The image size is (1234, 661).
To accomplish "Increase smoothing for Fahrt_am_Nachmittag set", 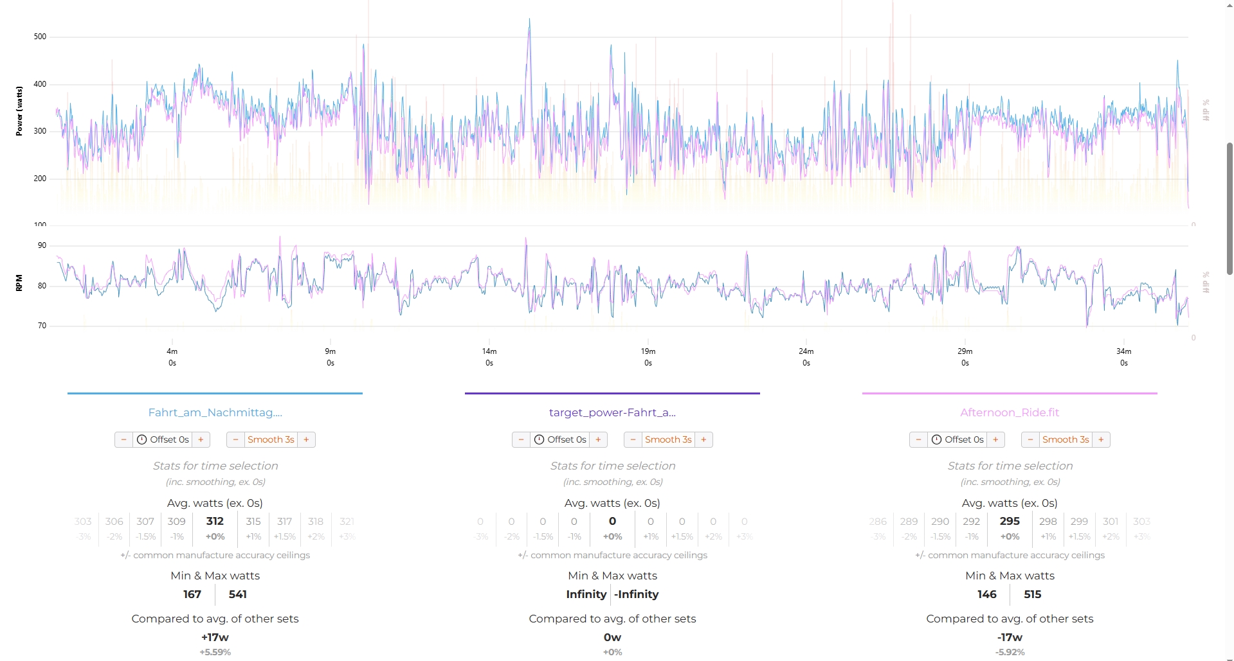I will 307,439.
